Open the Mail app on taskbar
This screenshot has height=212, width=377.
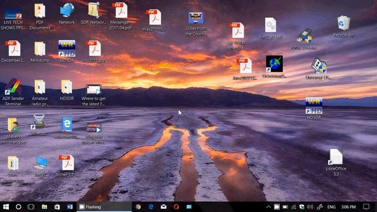(x=164, y=207)
